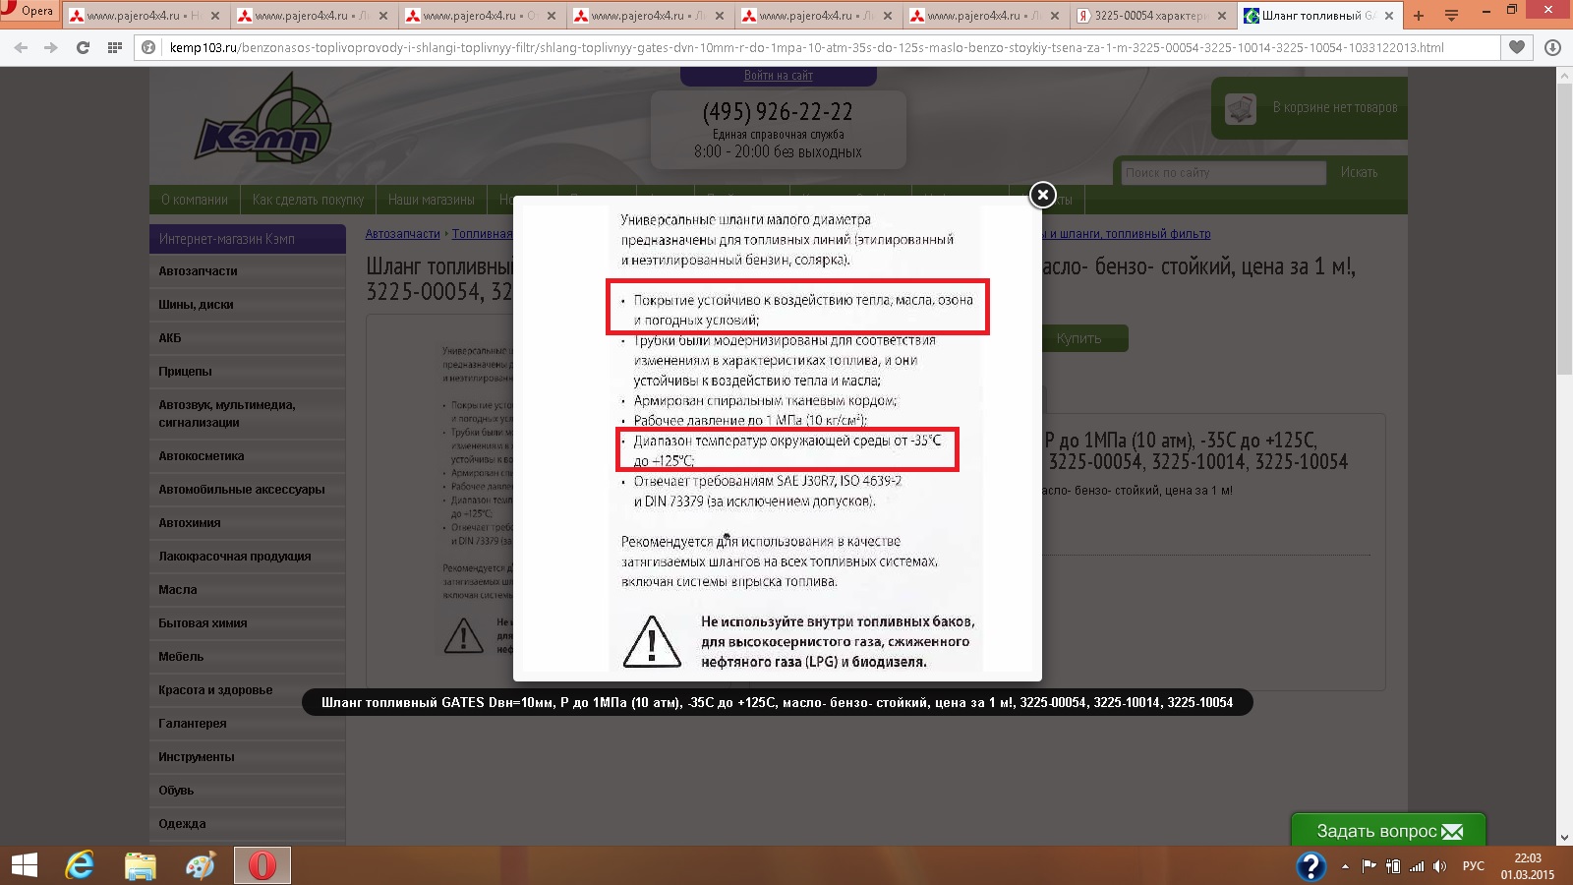
Task: Open the 'Автозапчасти' sidebar category
Action: [248, 271]
